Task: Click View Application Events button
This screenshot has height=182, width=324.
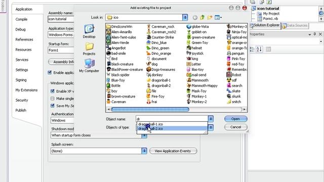Action: point(173,151)
